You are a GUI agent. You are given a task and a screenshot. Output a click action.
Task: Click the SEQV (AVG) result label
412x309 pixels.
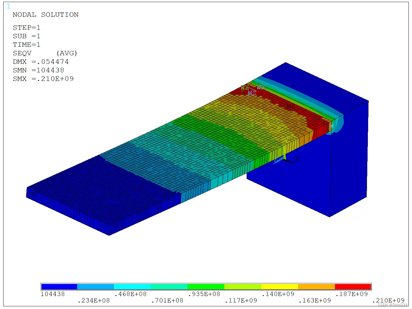pos(45,53)
